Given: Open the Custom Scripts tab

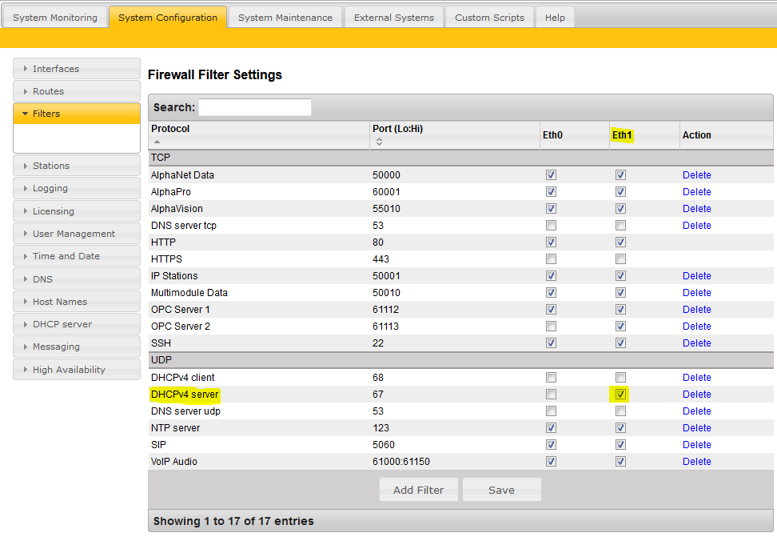Looking at the screenshot, I should (x=489, y=18).
